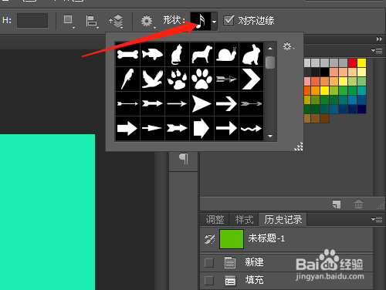Select the fish shape

(152, 55)
